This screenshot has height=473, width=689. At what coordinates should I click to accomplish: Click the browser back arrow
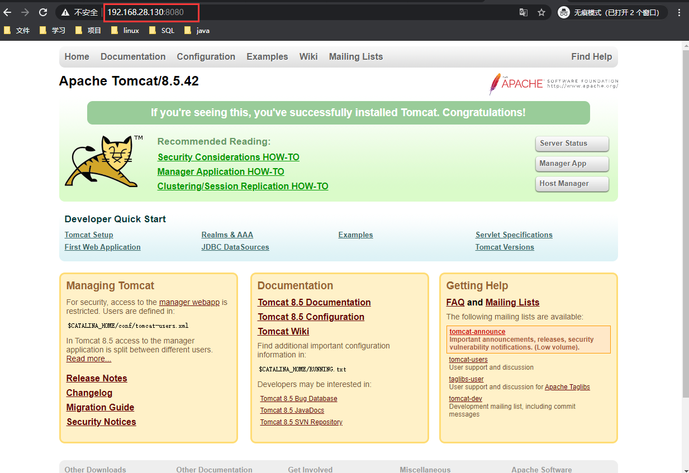tap(7, 12)
